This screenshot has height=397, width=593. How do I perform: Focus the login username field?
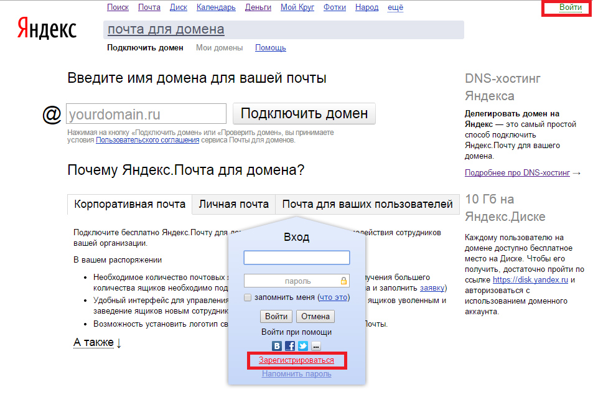coord(296,258)
